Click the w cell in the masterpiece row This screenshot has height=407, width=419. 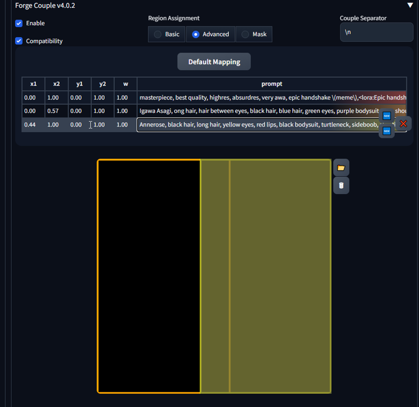(x=126, y=98)
